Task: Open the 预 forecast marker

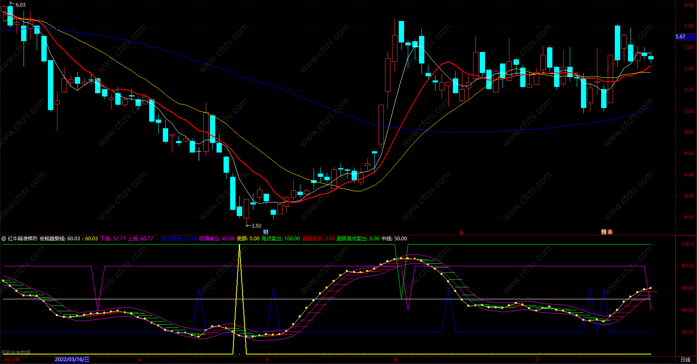Action: 604,232
